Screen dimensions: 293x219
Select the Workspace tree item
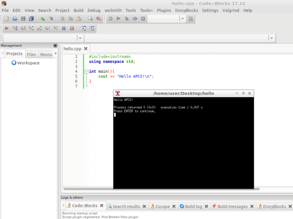pyautogui.click(x=28, y=63)
